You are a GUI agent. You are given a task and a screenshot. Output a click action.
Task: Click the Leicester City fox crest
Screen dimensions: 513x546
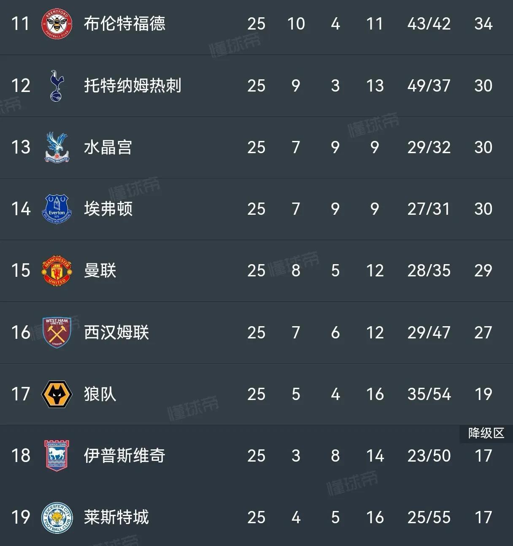pyautogui.click(x=57, y=517)
